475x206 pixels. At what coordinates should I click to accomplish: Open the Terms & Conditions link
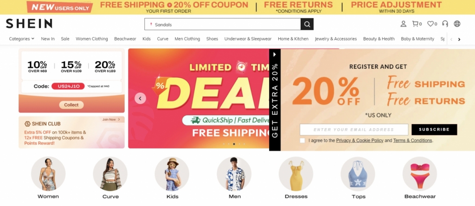pyautogui.click(x=412, y=140)
